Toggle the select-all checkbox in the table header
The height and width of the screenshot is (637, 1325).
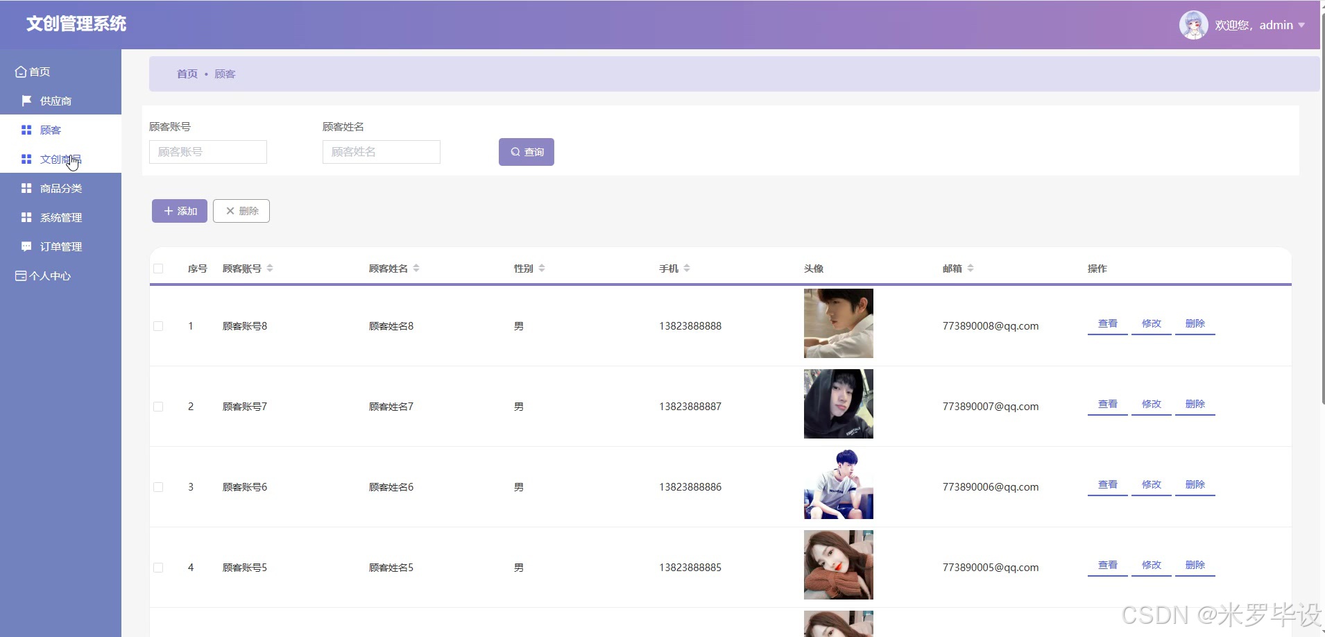(x=158, y=269)
